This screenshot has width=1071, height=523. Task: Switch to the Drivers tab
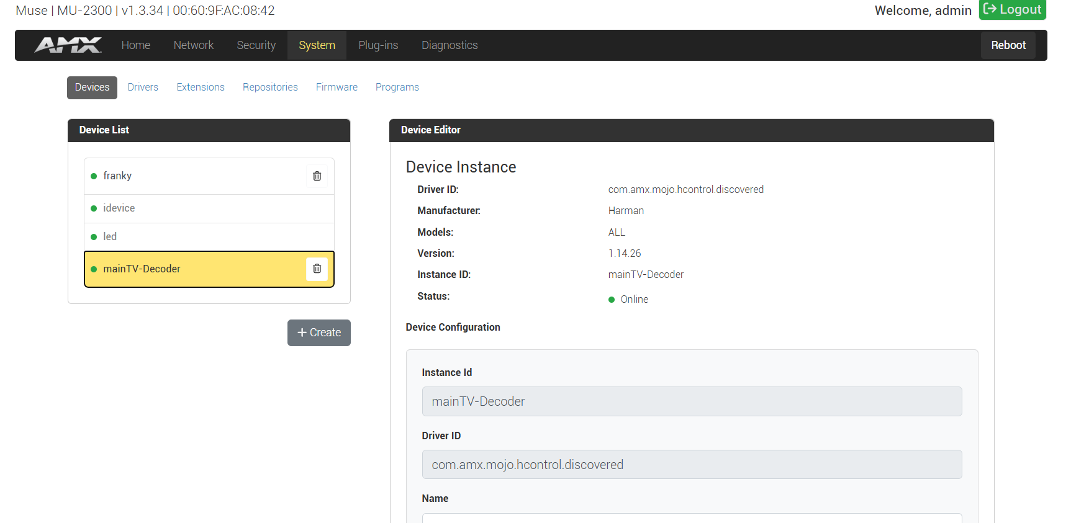pos(143,87)
